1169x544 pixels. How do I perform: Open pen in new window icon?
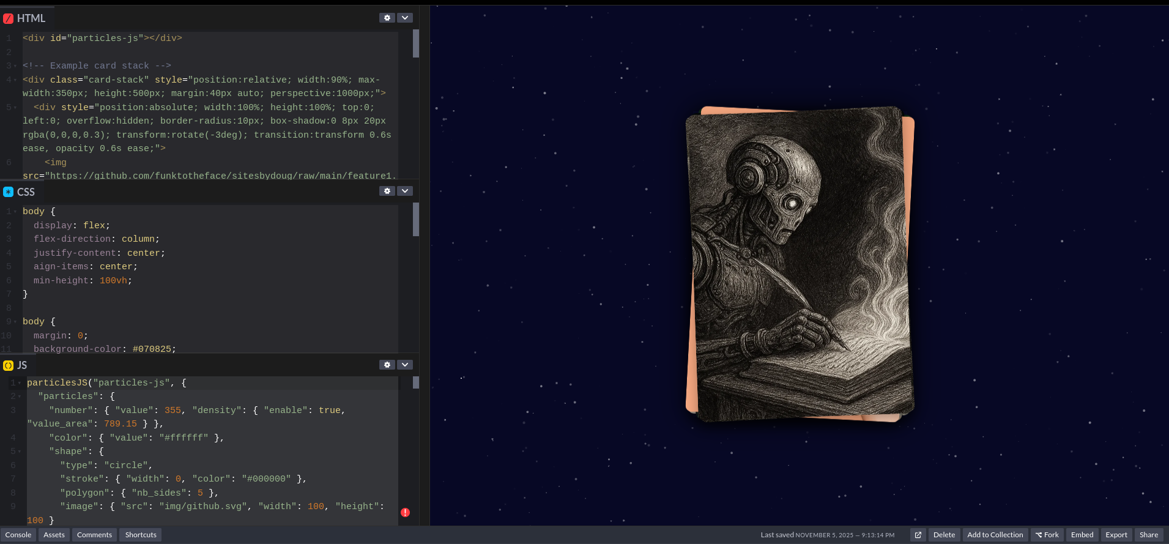click(918, 535)
